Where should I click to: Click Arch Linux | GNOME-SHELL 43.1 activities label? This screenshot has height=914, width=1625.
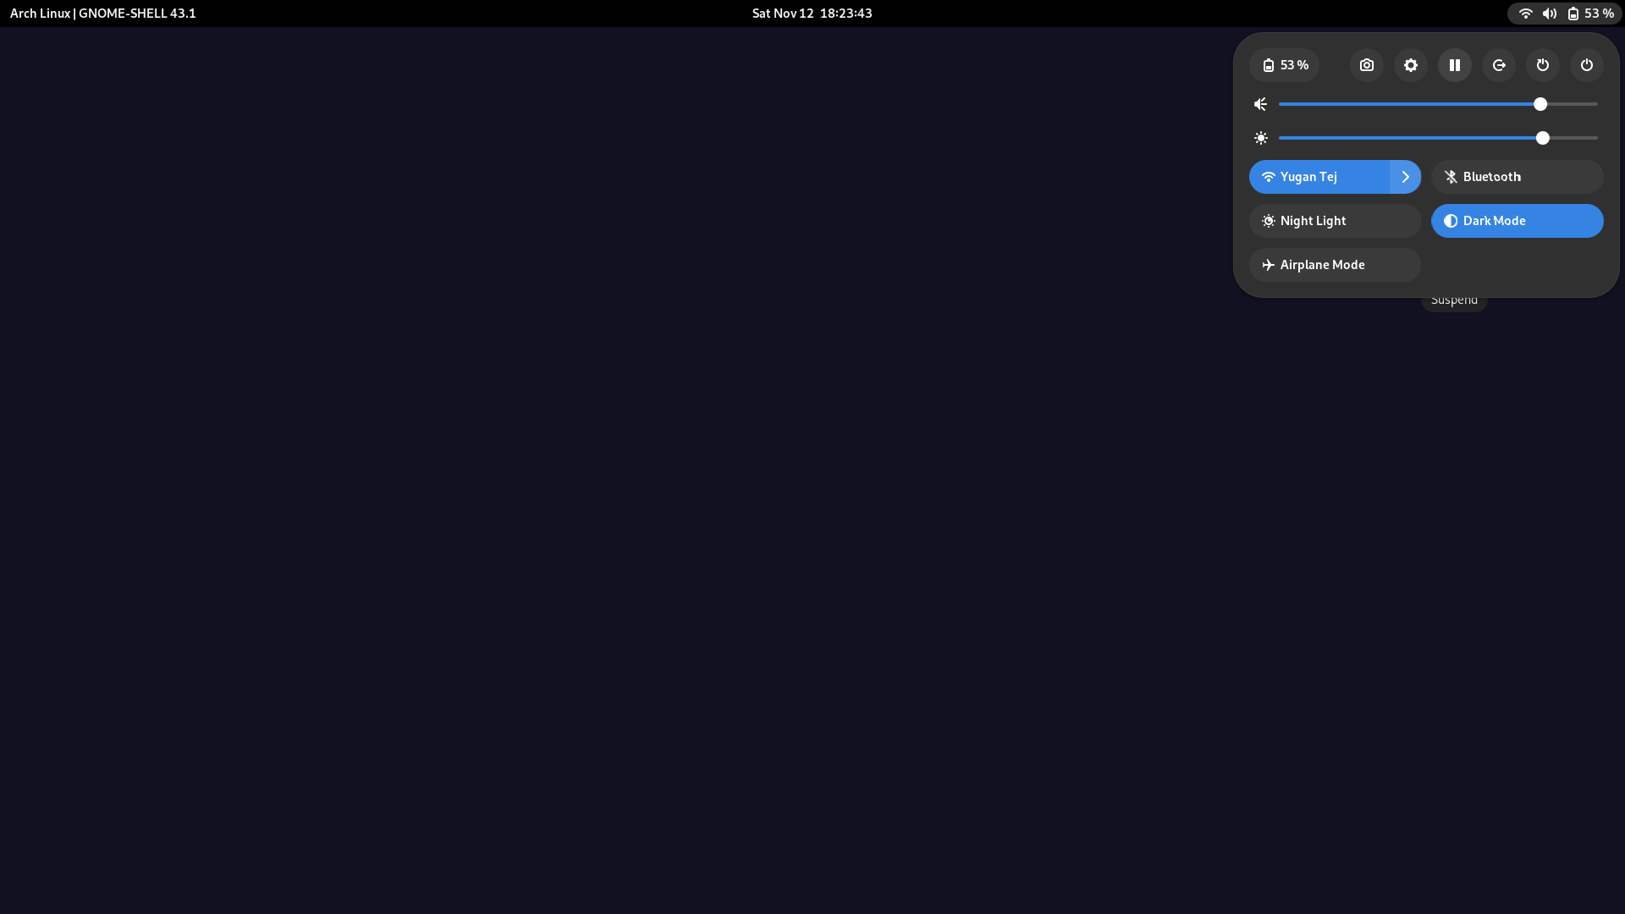(x=102, y=14)
